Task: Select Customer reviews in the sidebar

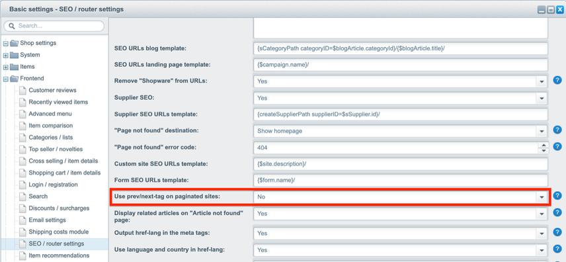Action: pos(52,91)
